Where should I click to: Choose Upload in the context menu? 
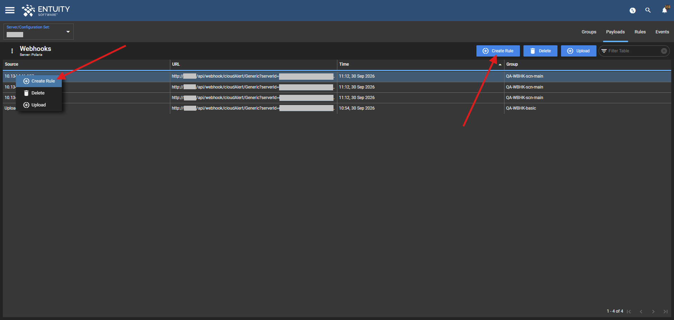[x=39, y=105]
